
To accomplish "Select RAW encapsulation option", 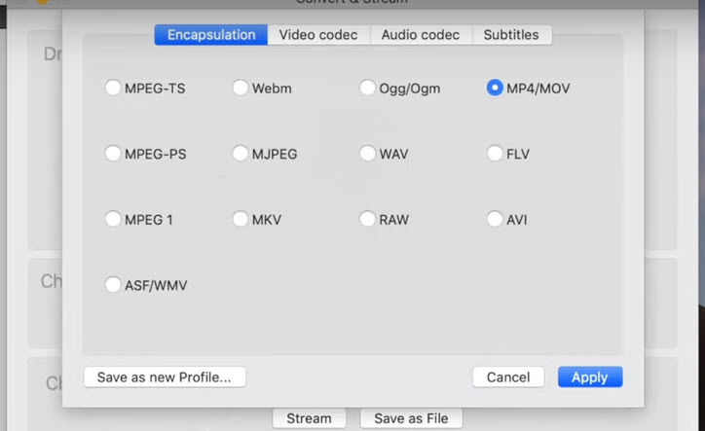I will (x=367, y=219).
